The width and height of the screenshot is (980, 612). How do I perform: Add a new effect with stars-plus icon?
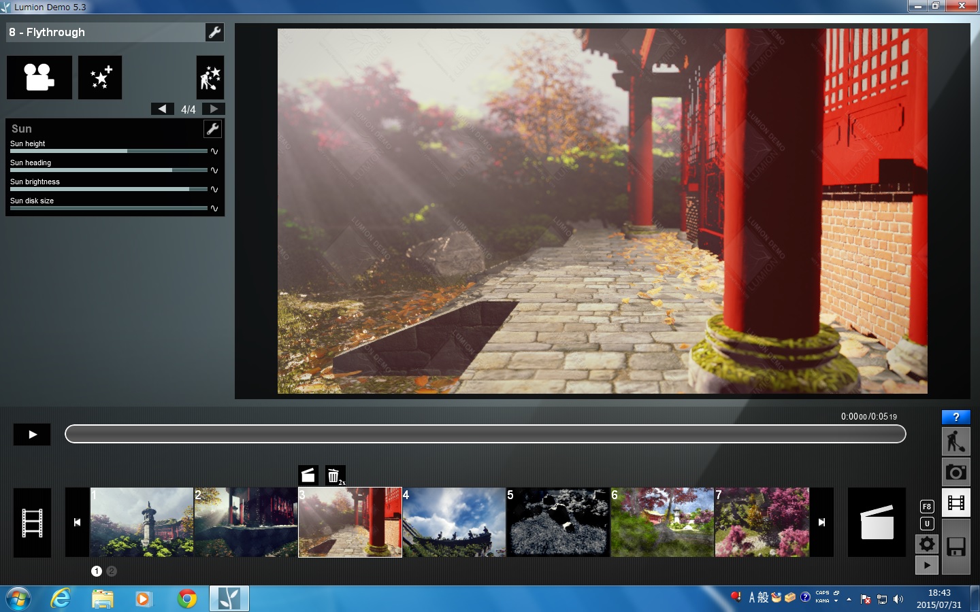click(x=100, y=78)
